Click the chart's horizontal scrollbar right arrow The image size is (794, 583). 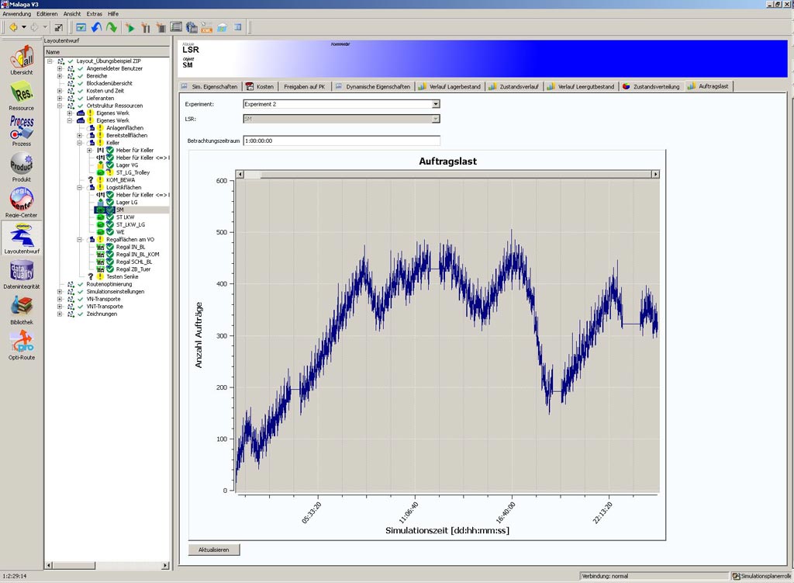click(655, 174)
